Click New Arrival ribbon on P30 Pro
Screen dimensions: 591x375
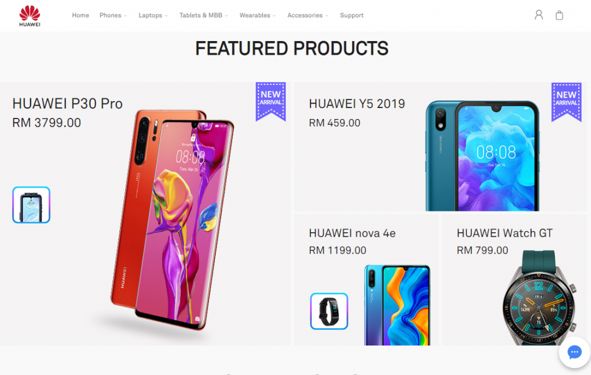(x=271, y=102)
